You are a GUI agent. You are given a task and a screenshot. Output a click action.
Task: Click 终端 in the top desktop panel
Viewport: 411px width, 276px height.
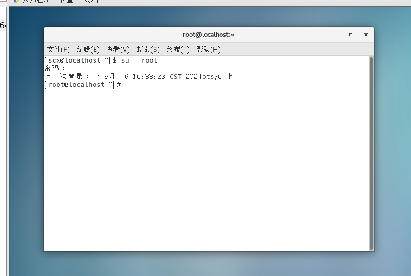click(x=91, y=1)
